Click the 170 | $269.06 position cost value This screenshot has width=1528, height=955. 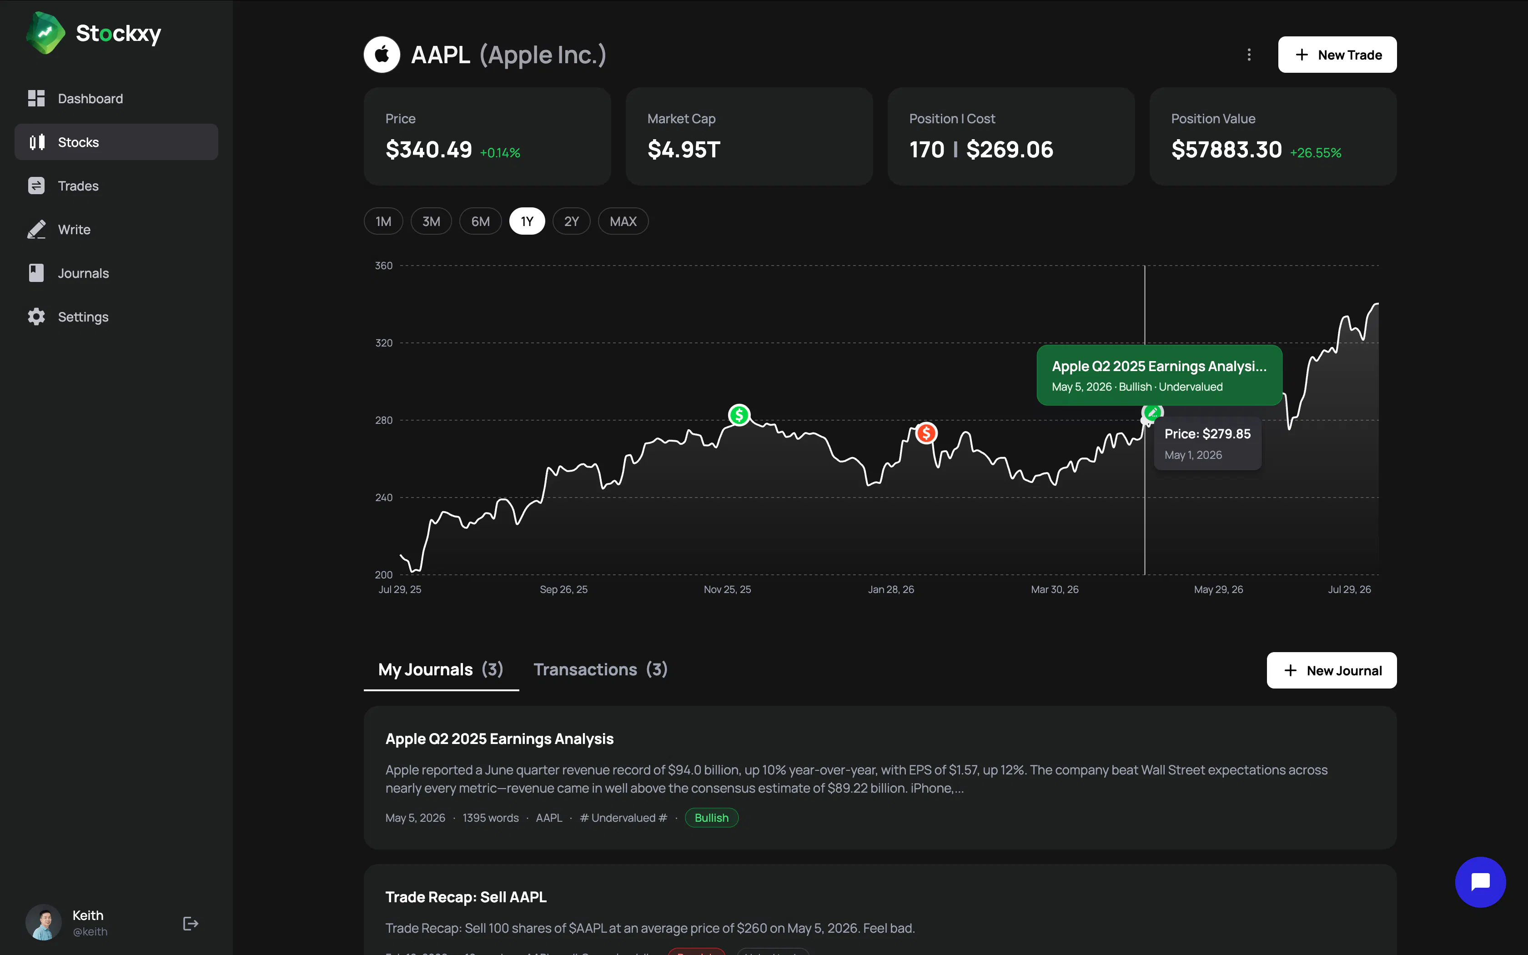981,150
